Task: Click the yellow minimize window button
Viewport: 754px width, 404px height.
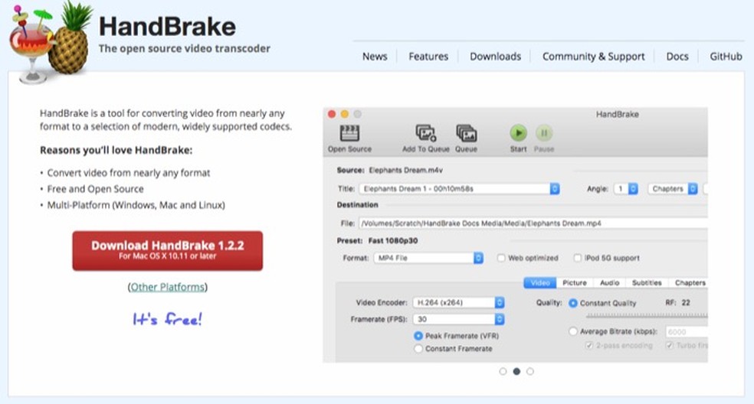Action: (x=344, y=114)
